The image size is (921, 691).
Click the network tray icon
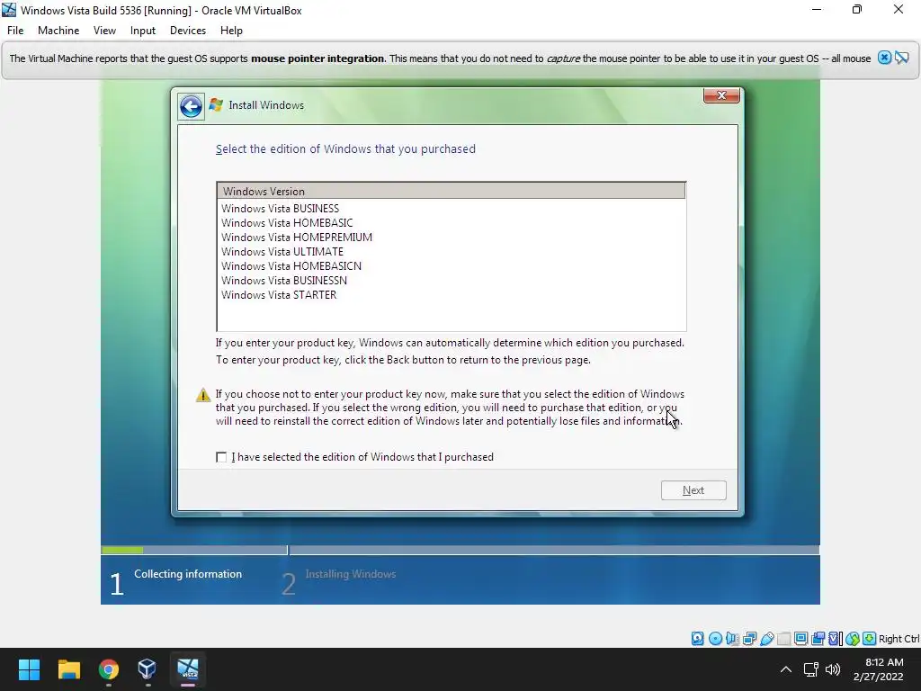click(811, 669)
